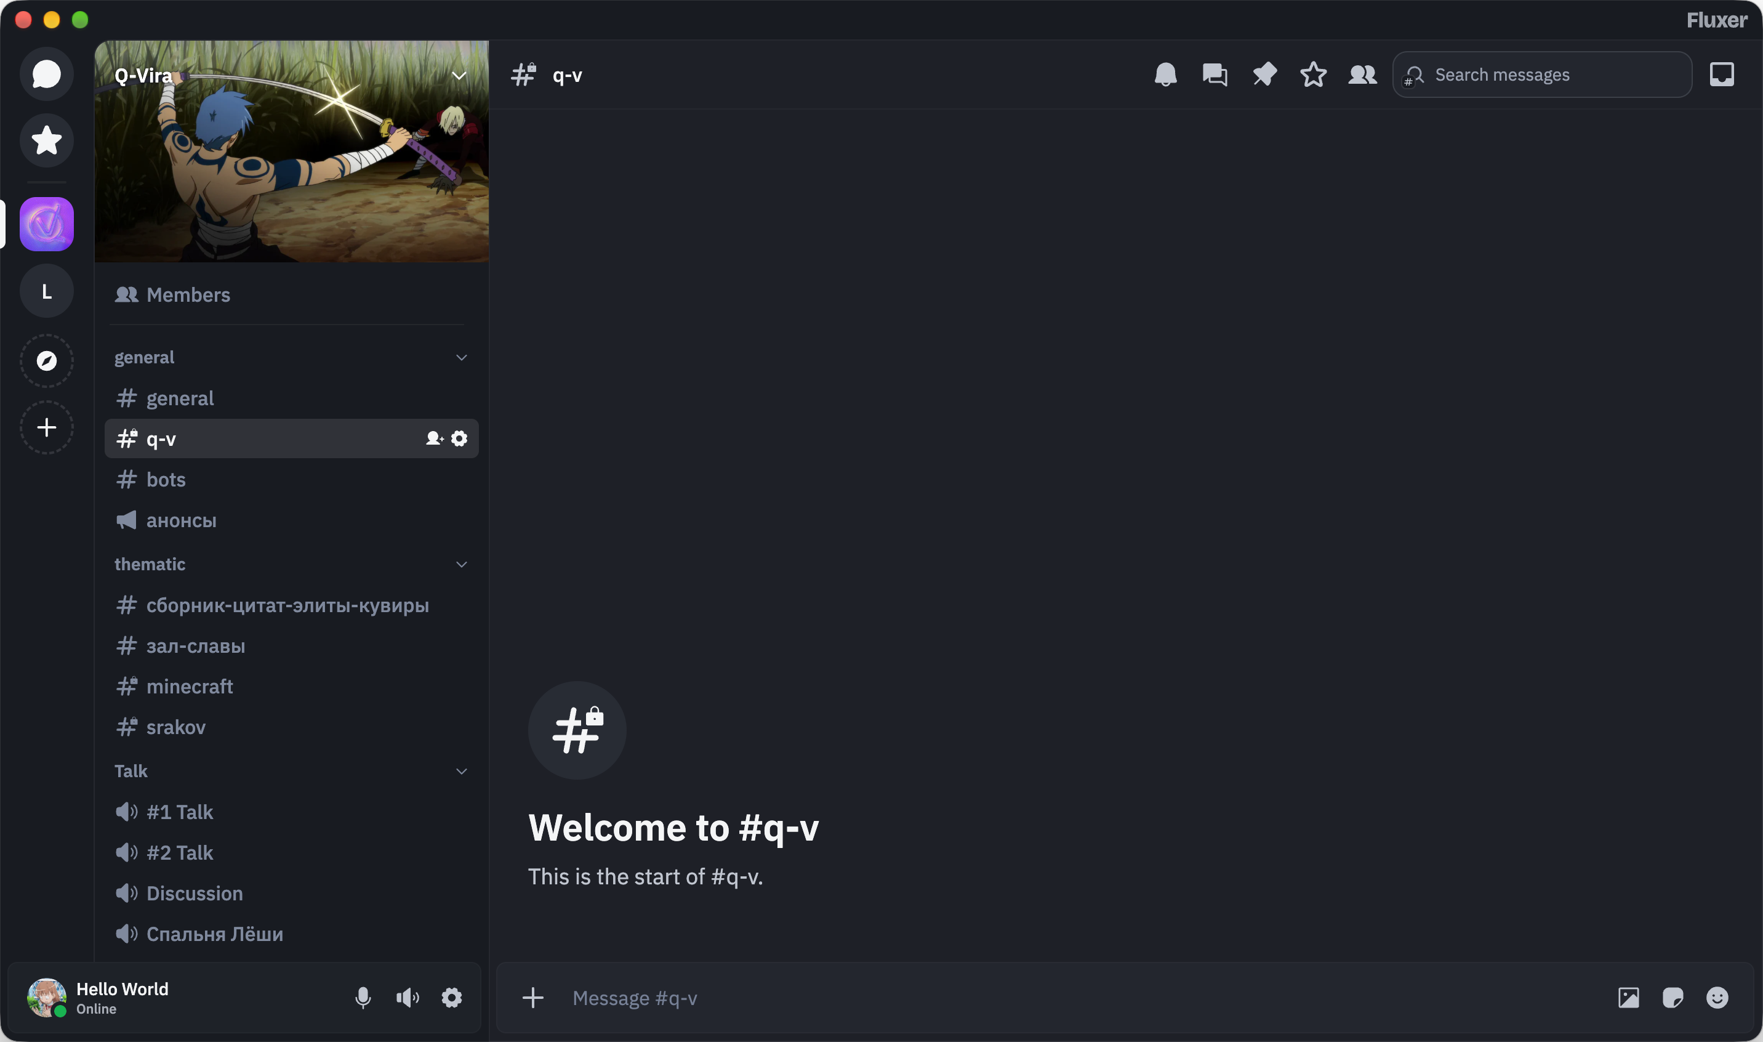Open the Members list

click(x=291, y=295)
